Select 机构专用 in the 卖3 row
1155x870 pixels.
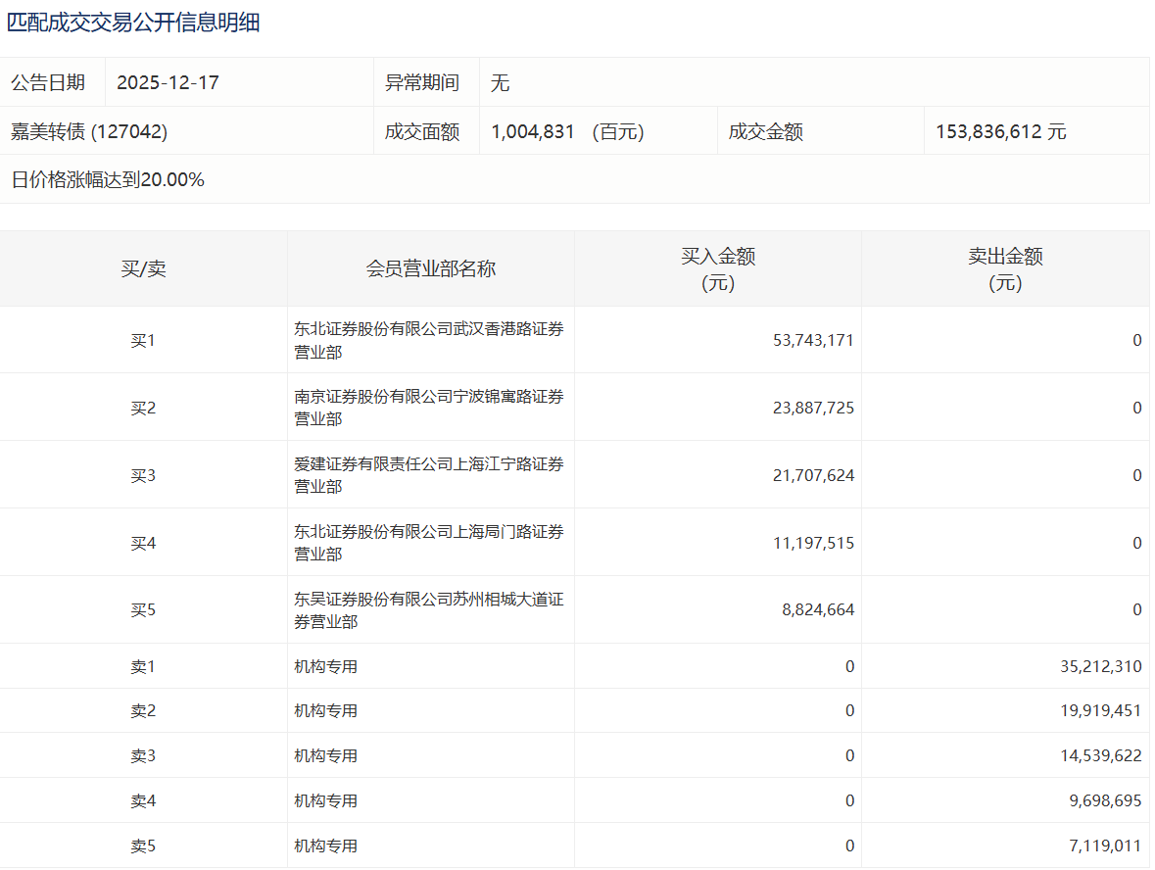tap(326, 755)
